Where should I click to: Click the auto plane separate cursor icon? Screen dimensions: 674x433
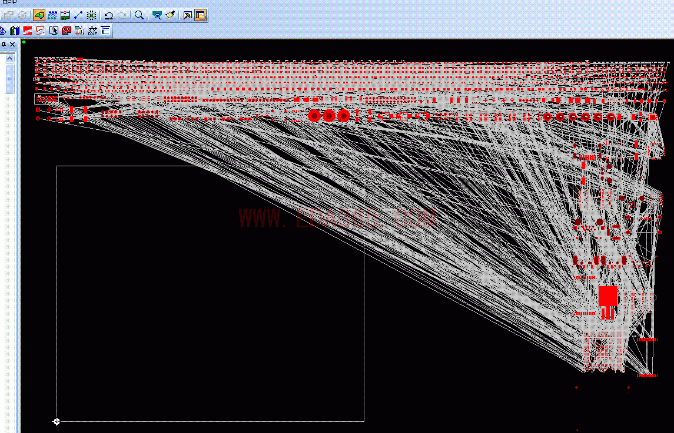click(54, 31)
